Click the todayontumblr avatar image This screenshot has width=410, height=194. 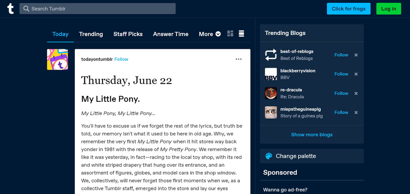pos(58,59)
